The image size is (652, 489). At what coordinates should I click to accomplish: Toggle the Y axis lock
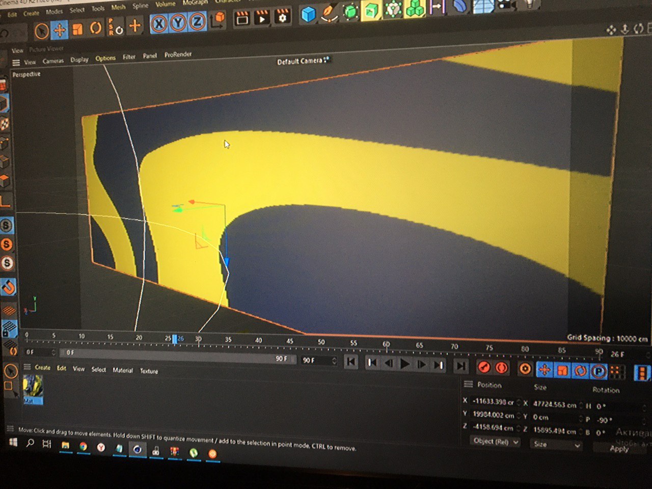click(178, 23)
